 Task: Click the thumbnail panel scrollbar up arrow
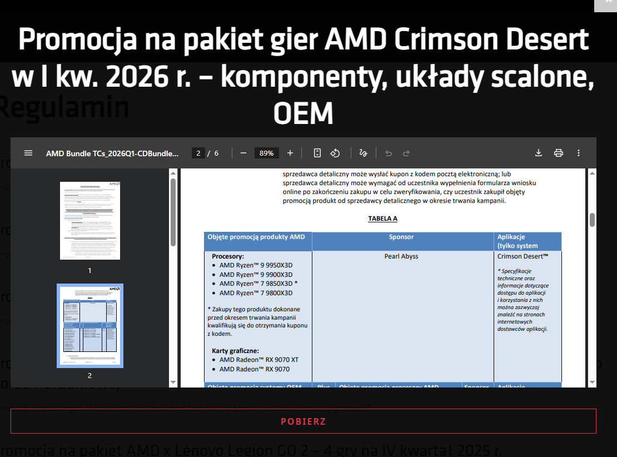point(173,173)
